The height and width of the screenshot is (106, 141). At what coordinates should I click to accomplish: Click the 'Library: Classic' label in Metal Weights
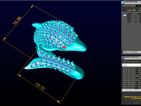[x=131, y=62]
